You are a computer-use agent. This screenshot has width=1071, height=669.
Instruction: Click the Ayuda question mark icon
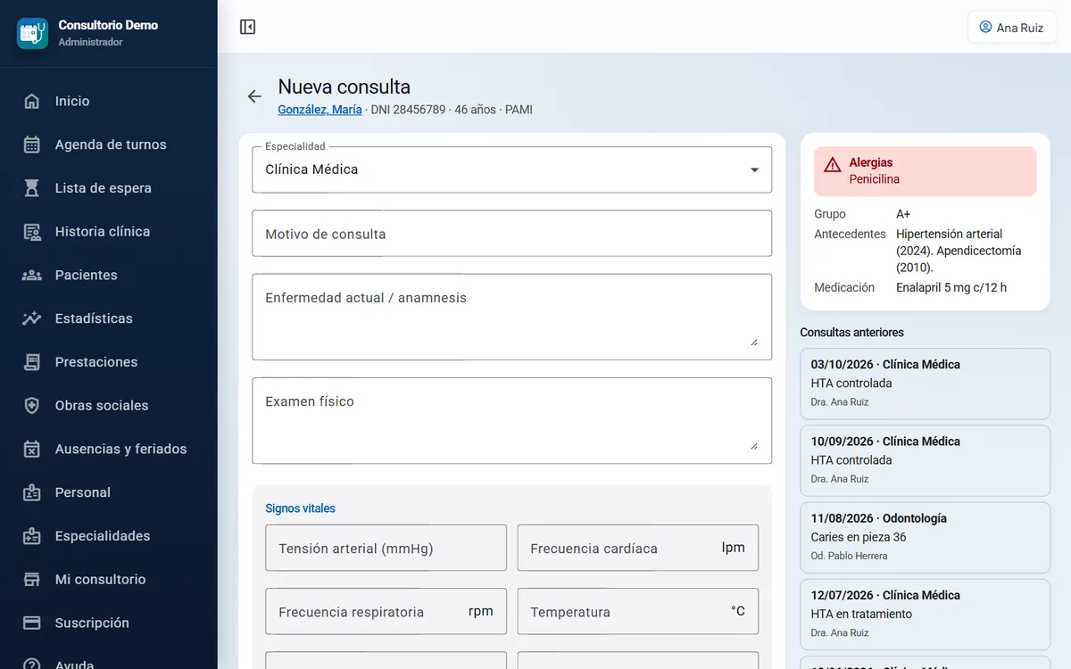[x=32, y=663]
